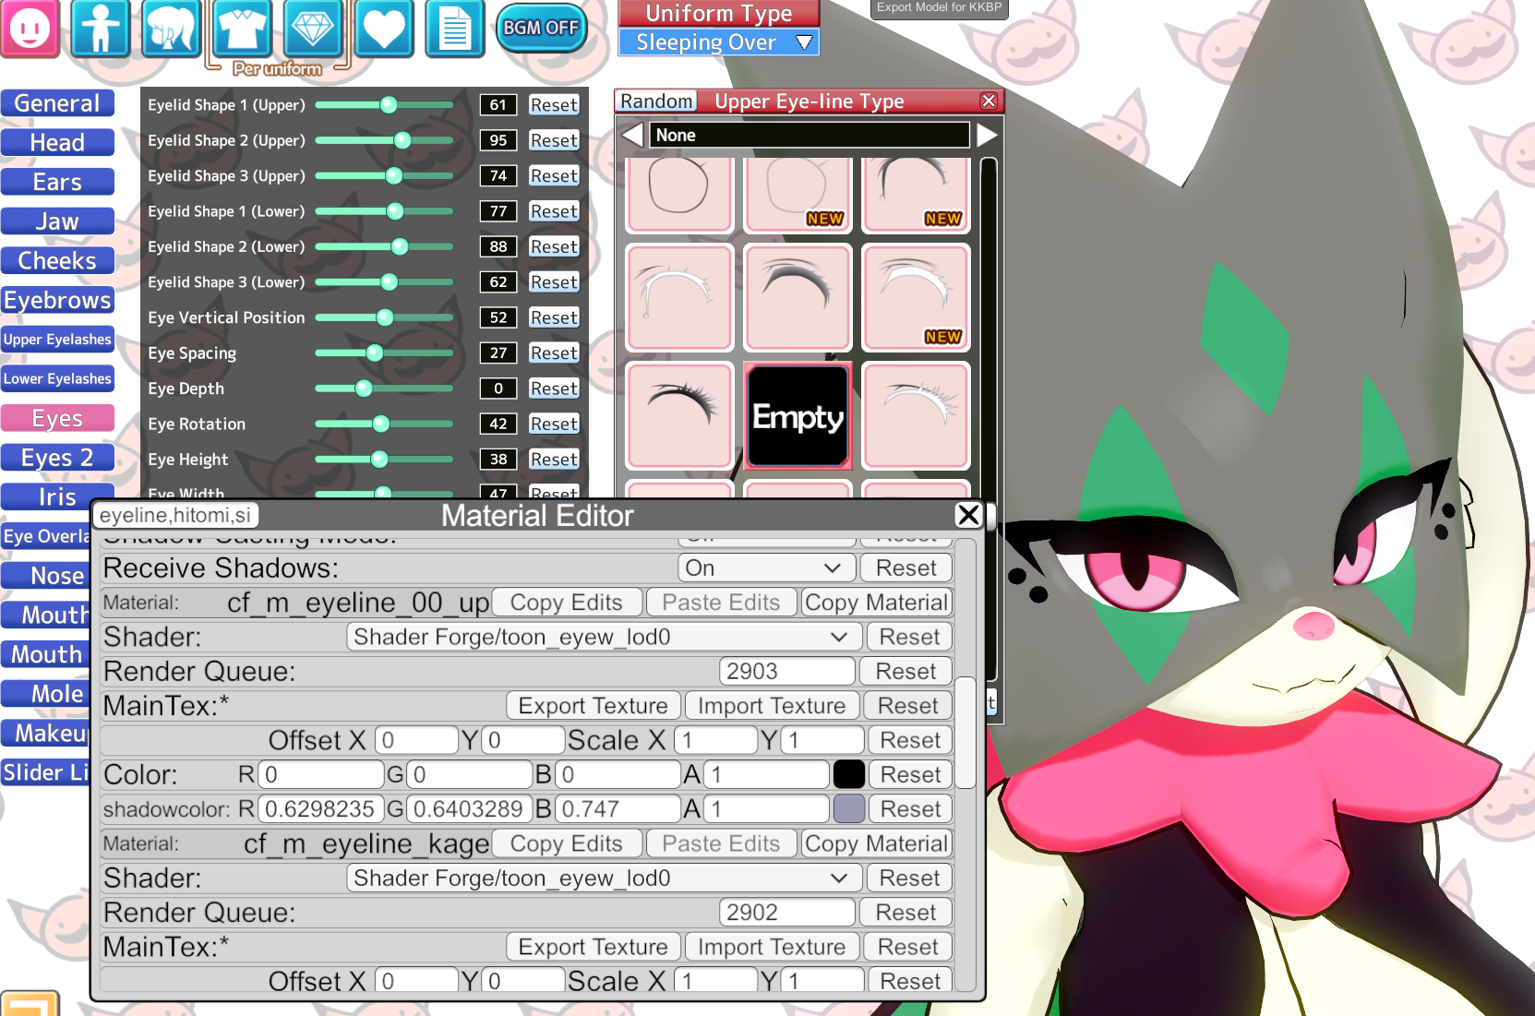Screen dimensions: 1535x1016
Task: Reset the shadowcolor values
Action: pos(910,809)
